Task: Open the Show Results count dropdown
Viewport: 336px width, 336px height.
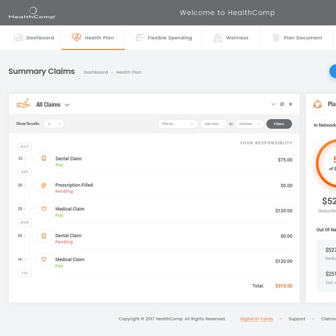Action: [54, 124]
